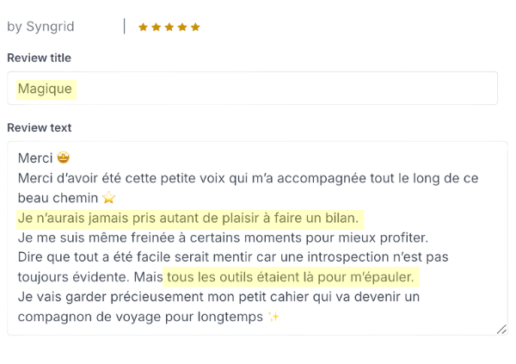Image resolution: width=516 pixels, height=364 pixels.
Task: Click the 'Review title' label
Action: (x=39, y=58)
